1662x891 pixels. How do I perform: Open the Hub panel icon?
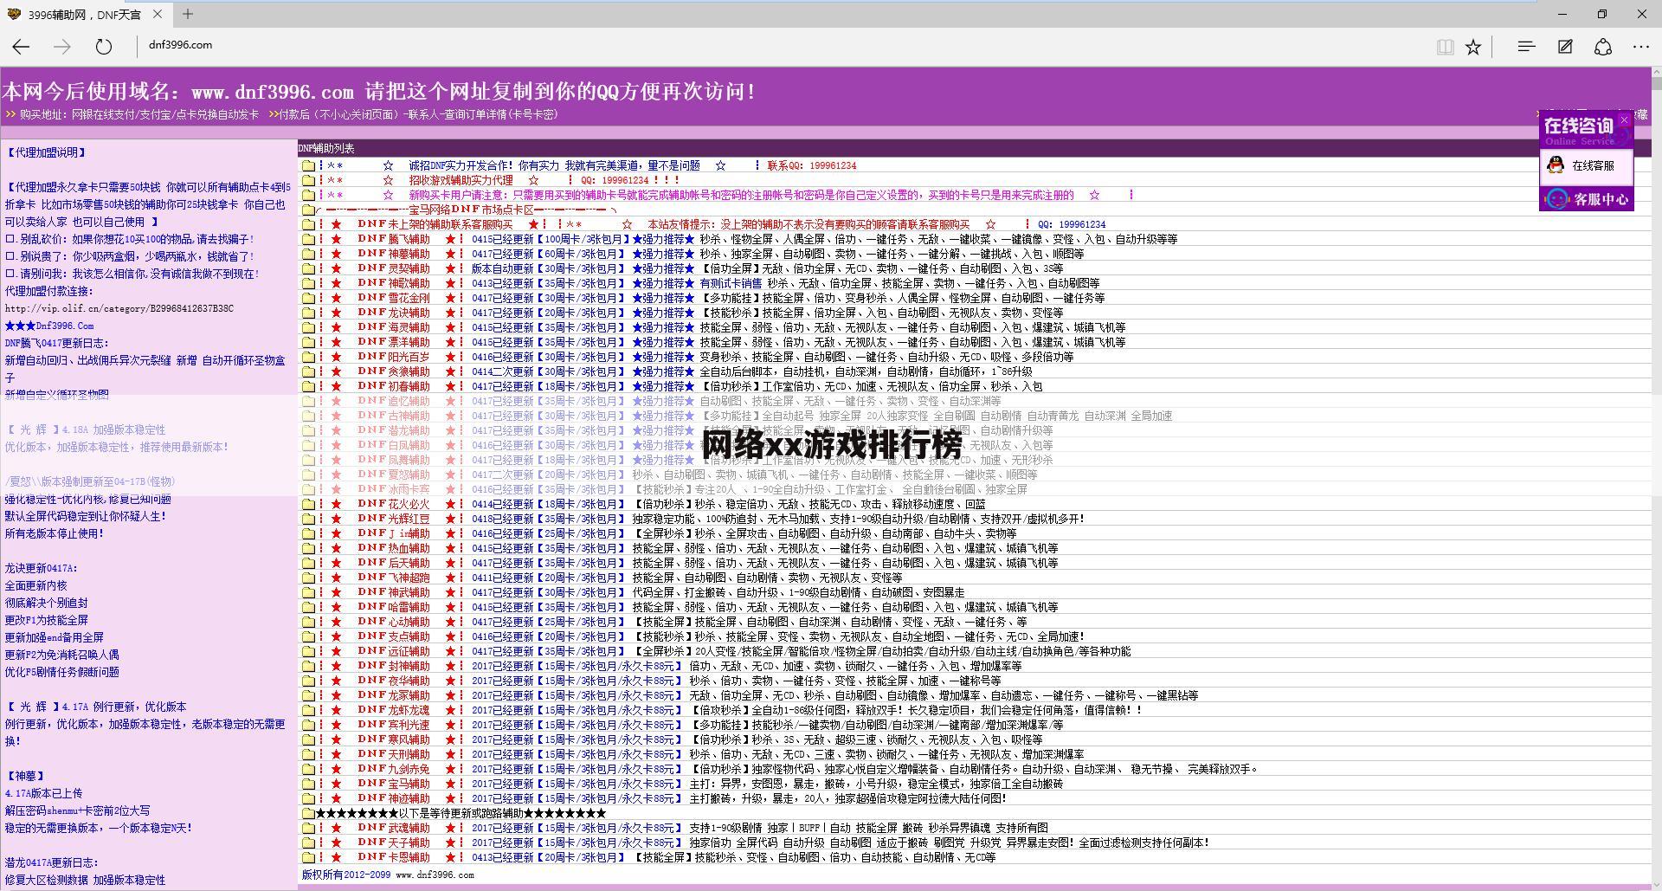coord(1526,47)
